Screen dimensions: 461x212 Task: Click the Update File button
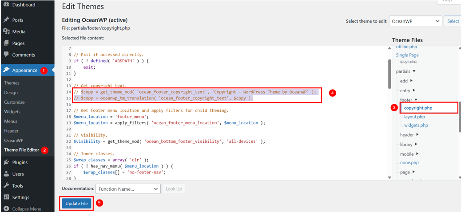(76, 204)
